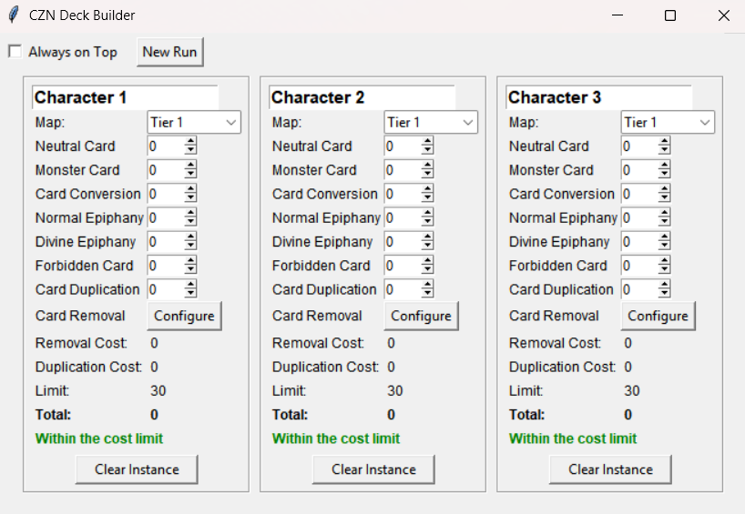Image resolution: width=745 pixels, height=514 pixels.
Task: Focus Character 2 Monster Card value field
Action: pyautogui.click(x=403, y=170)
